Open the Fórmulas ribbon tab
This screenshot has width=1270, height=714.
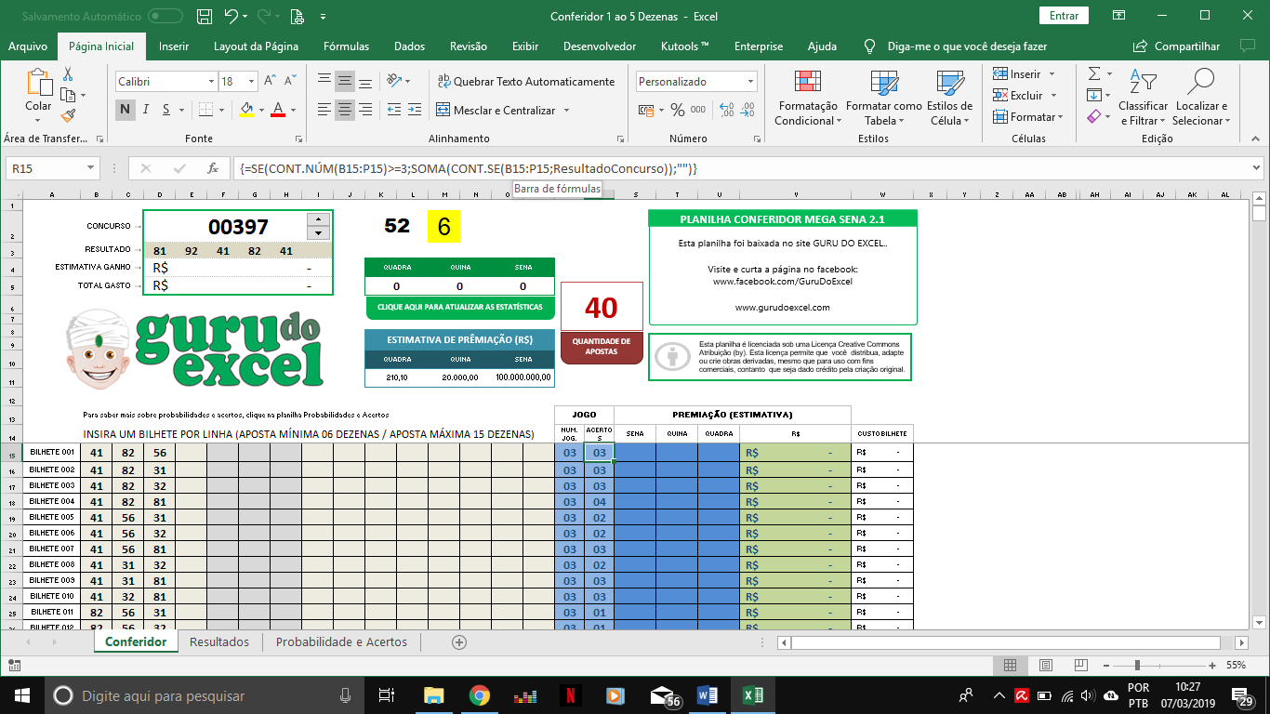346,46
